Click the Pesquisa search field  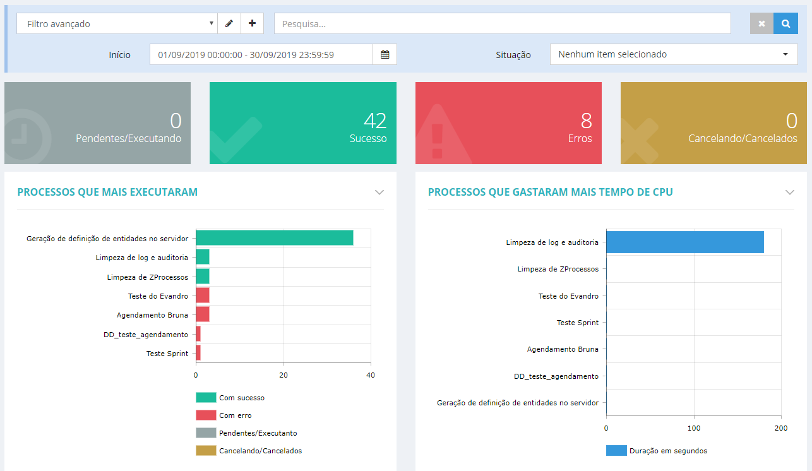pyautogui.click(x=502, y=23)
